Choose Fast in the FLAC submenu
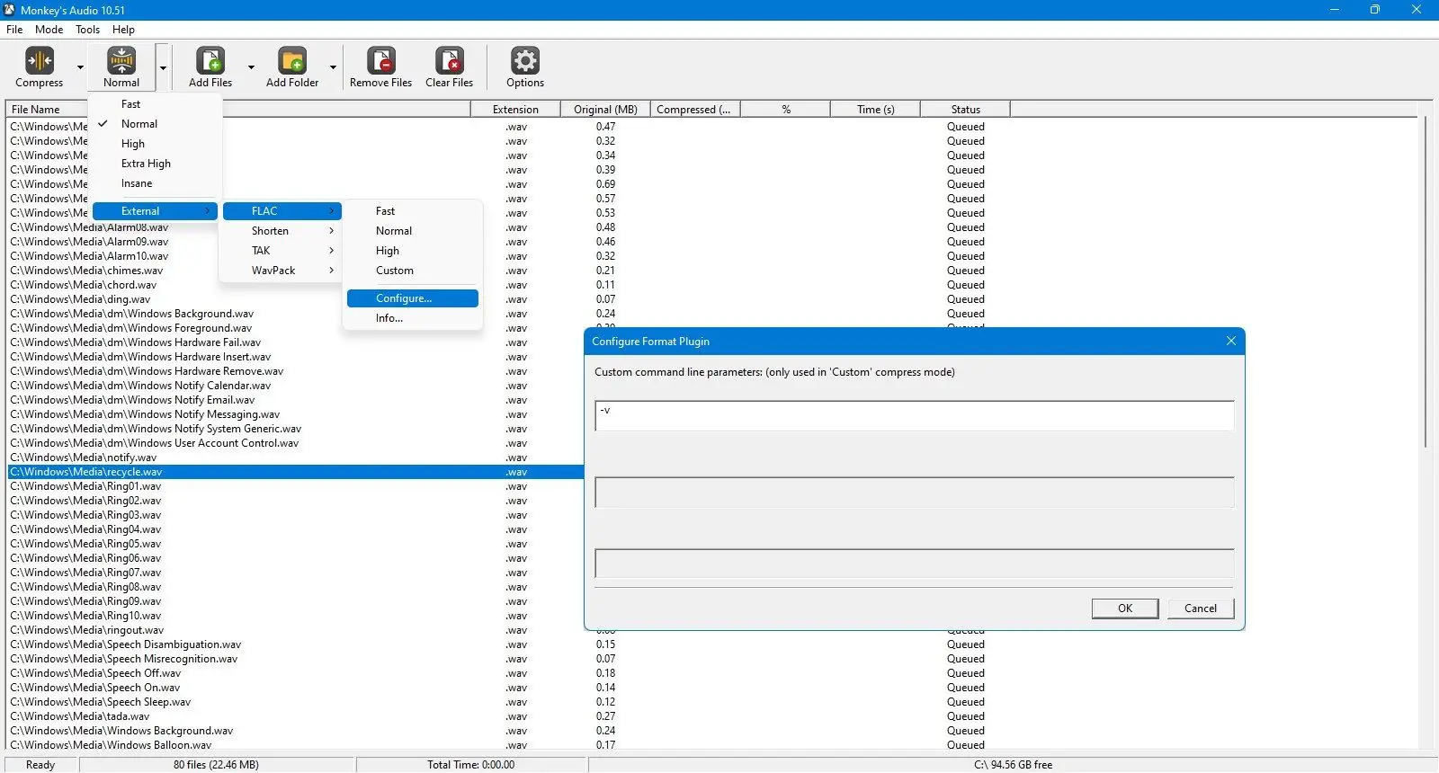1439x773 pixels. click(413, 211)
